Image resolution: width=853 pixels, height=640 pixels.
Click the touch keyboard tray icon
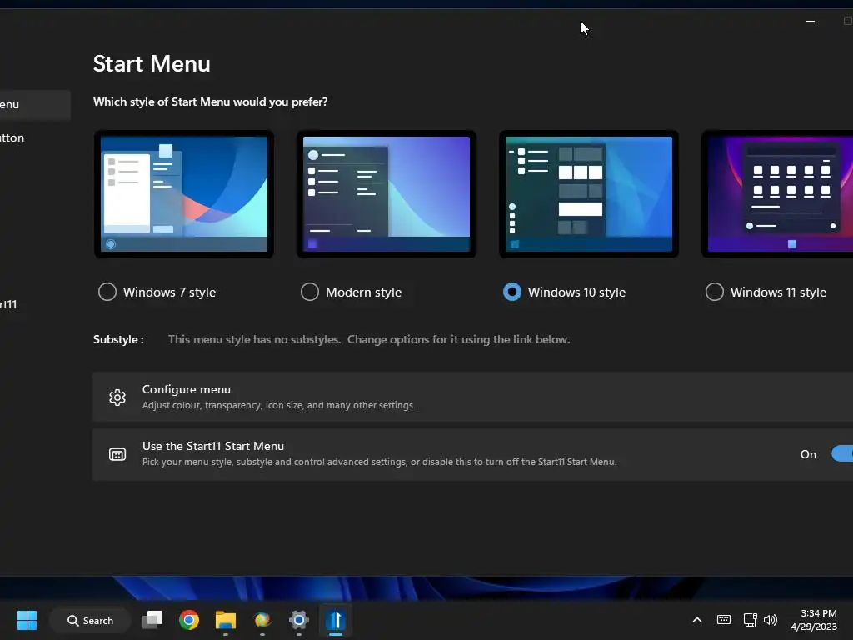point(724,620)
